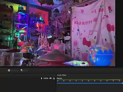123x92 pixels.
Task: Click the video preview canvas
Action: point(58,33)
